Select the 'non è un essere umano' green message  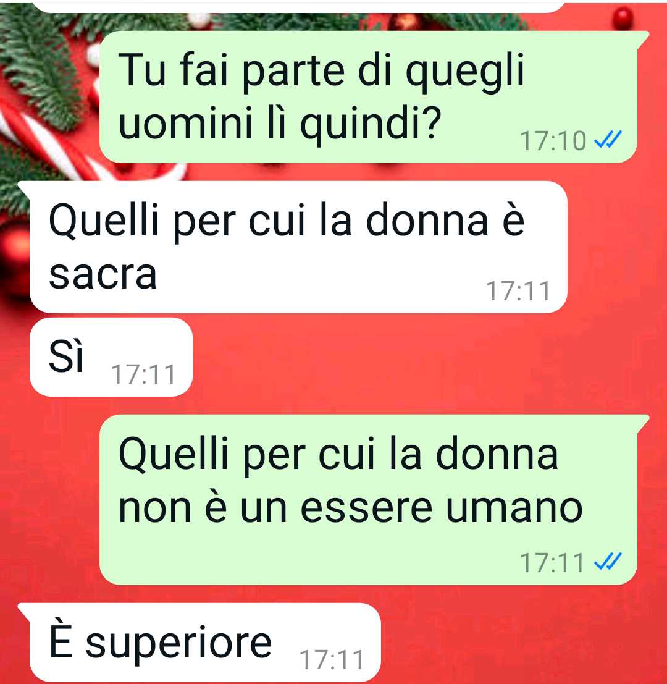pyautogui.click(x=368, y=499)
